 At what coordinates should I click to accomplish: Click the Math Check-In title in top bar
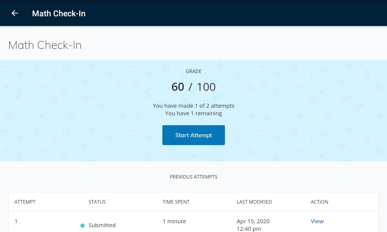pyautogui.click(x=59, y=14)
